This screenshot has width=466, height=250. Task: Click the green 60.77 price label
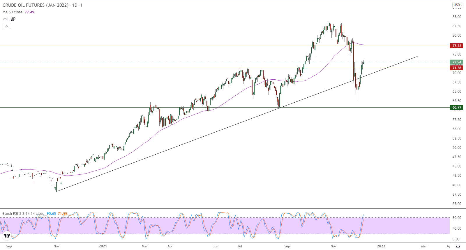tap(457, 108)
